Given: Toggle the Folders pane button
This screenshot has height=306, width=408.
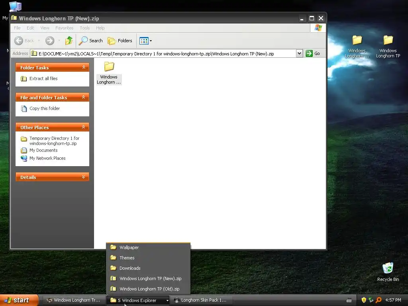Looking at the screenshot, I should [x=120, y=41].
